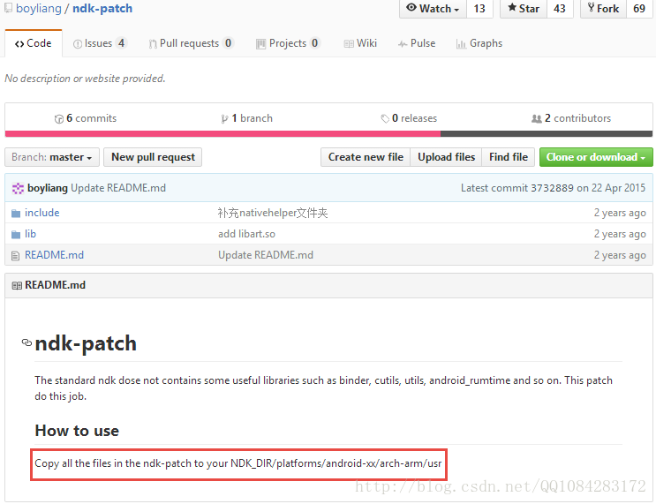Click the Find file button
This screenshot has width=656, height=504.
(x=509, y=157)
